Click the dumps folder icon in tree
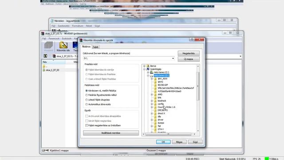 pyautogui.click(x=155, y=123)
